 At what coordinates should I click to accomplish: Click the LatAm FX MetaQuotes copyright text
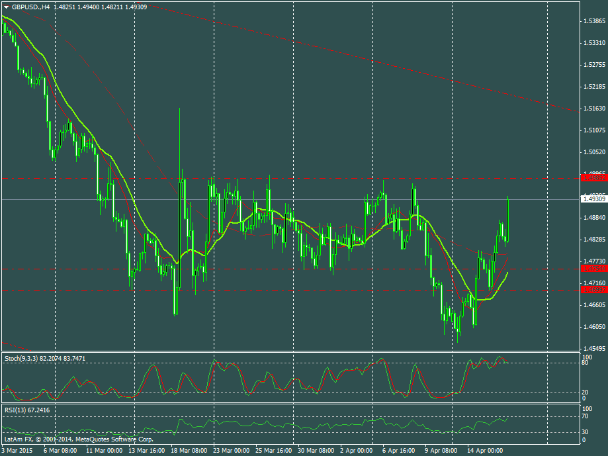(78, 439)
